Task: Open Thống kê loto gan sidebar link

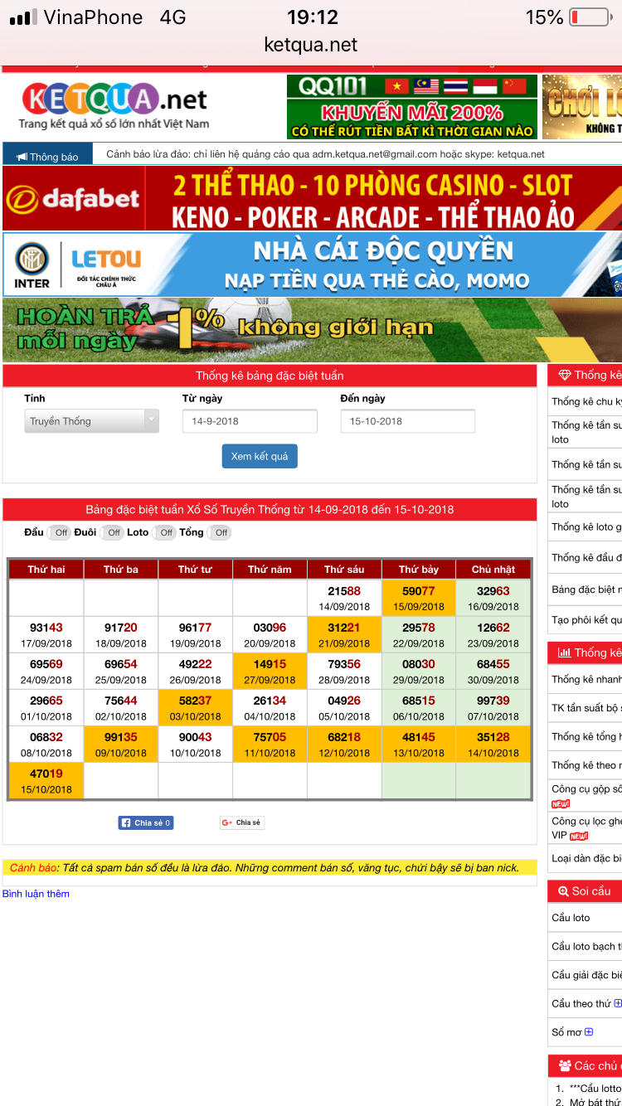Action: (x=586, y=526)
